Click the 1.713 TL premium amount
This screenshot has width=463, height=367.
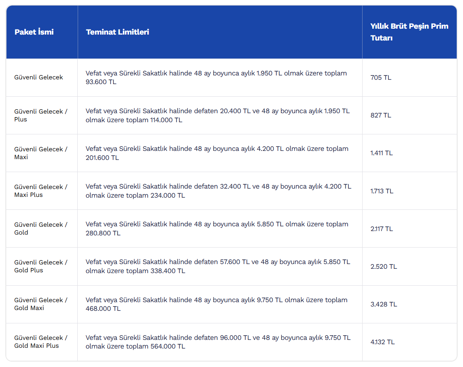pos(382,191)
